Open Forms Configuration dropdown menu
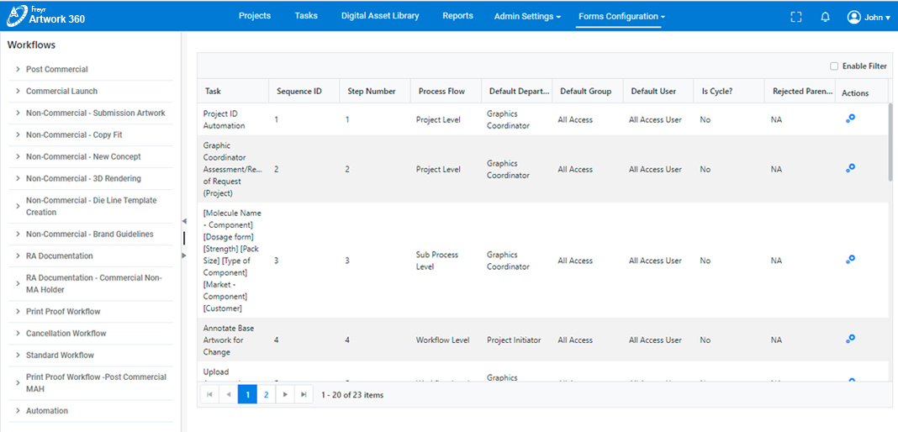Screen dimensions: 898x432 click(x=621, y=17)
